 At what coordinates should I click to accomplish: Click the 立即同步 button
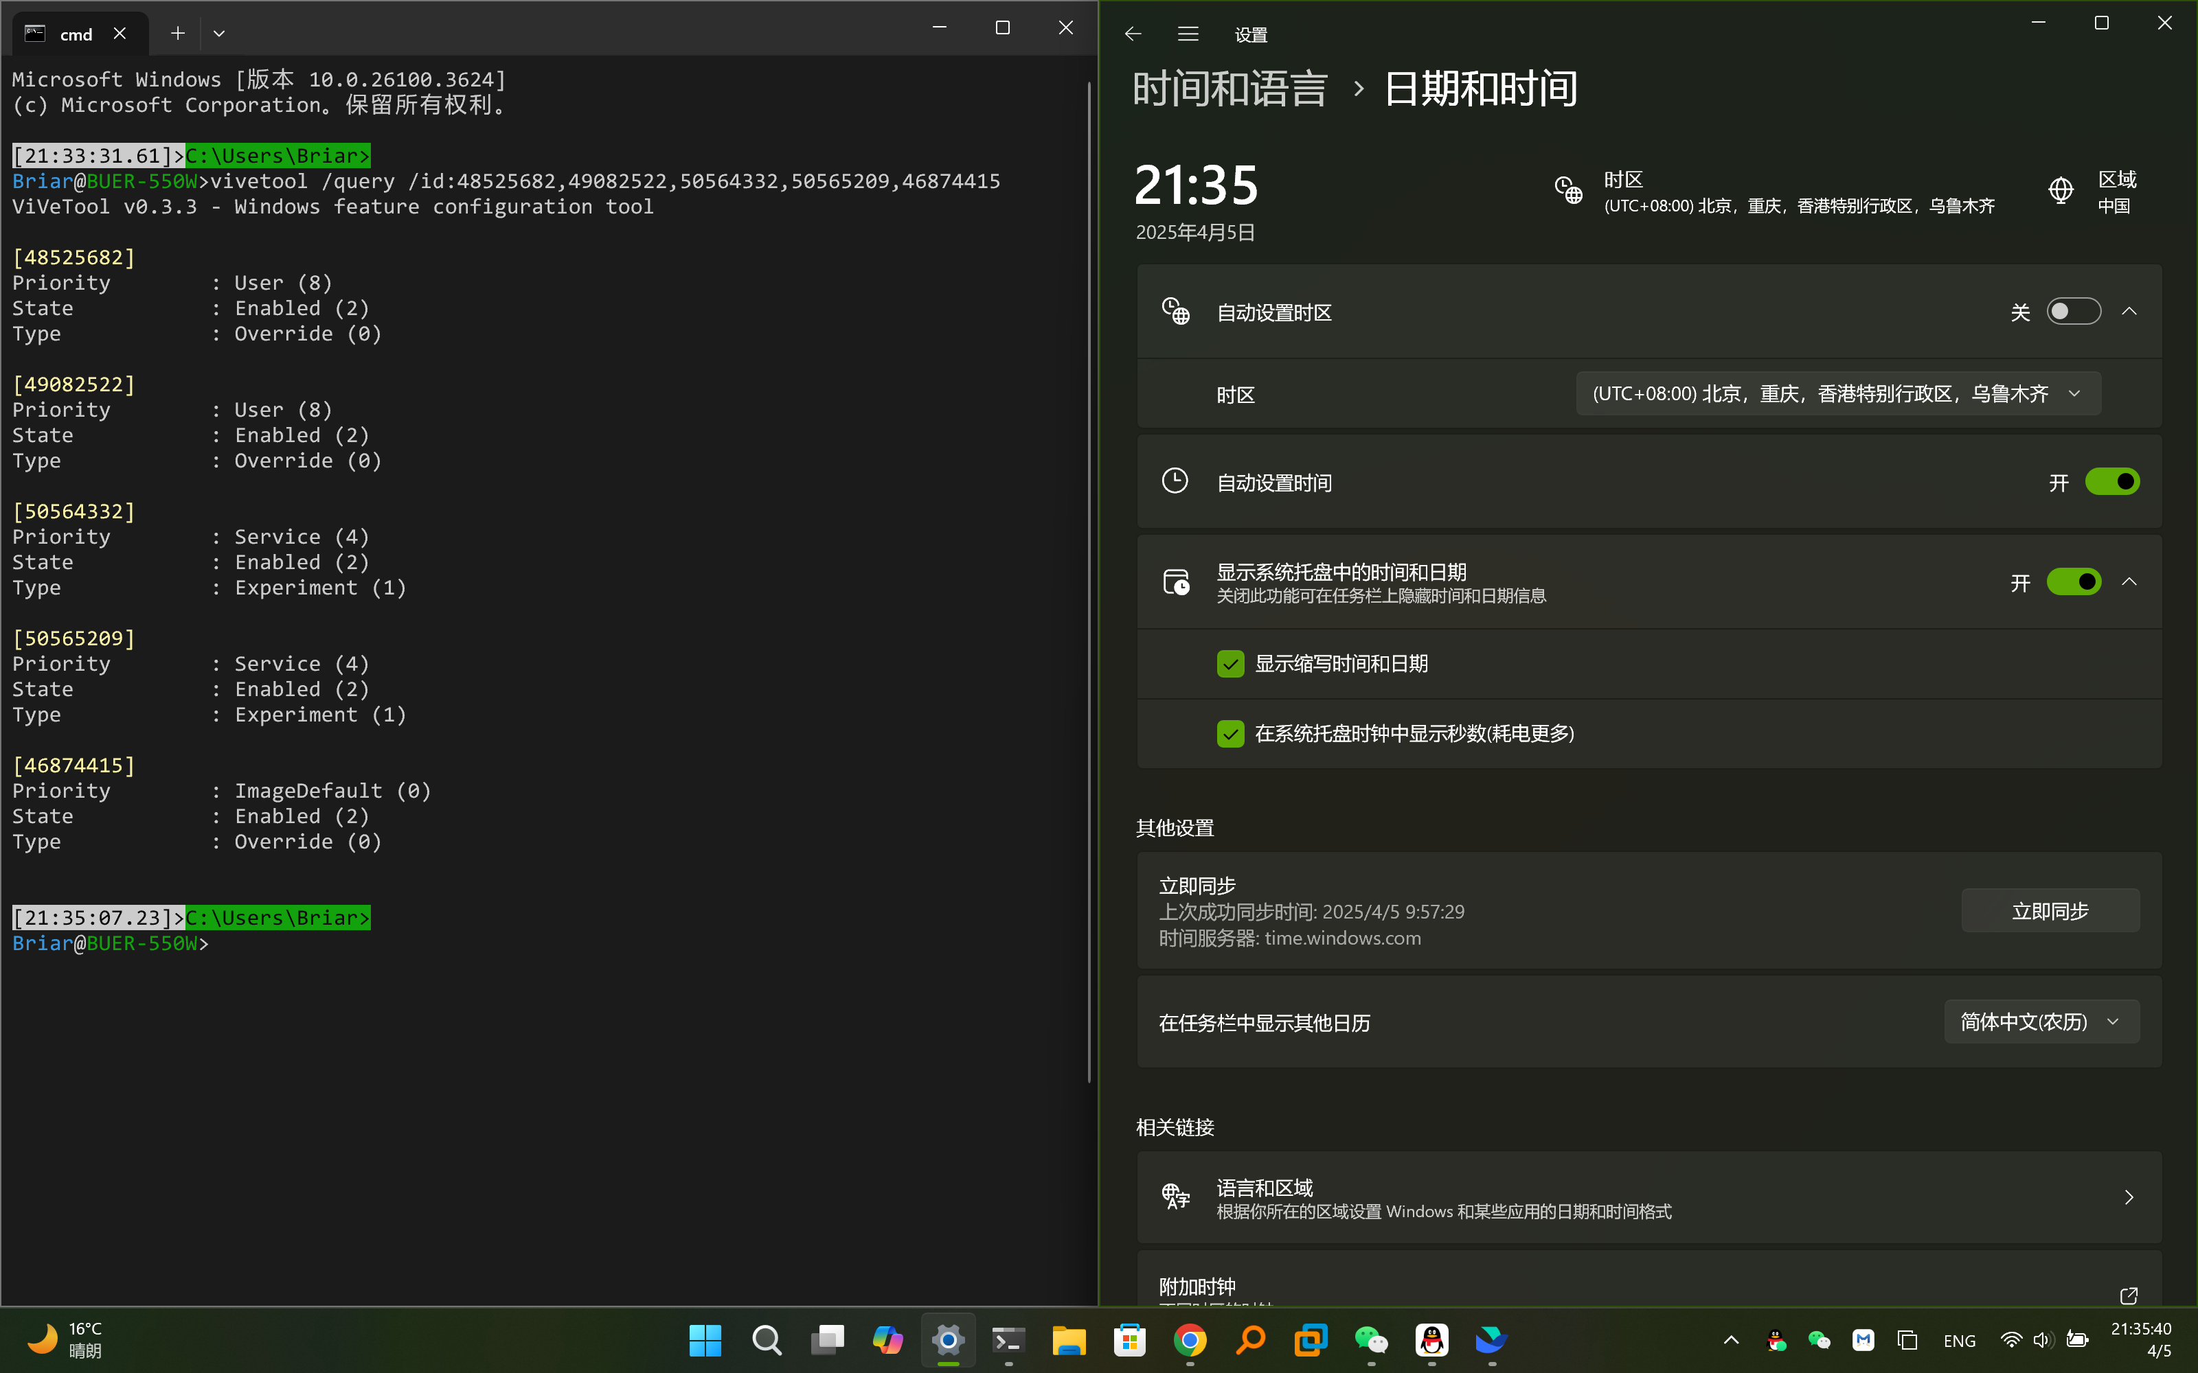(x=2050, y=911)
